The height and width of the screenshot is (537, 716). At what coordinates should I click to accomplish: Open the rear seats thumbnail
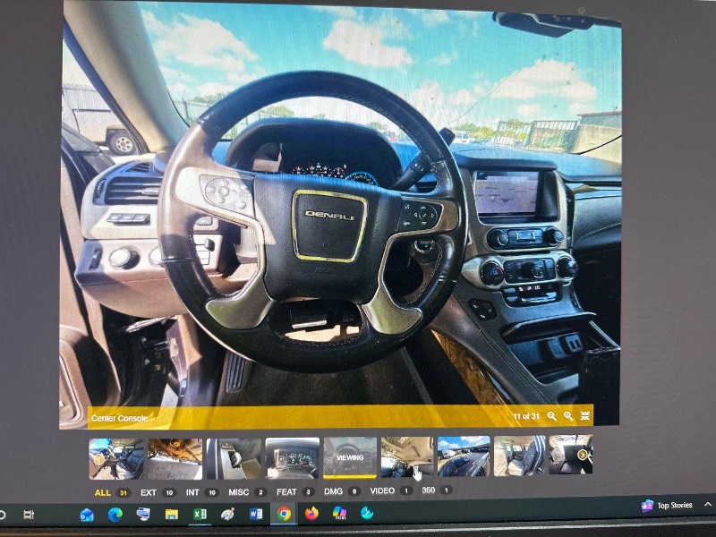pos(519,456)
